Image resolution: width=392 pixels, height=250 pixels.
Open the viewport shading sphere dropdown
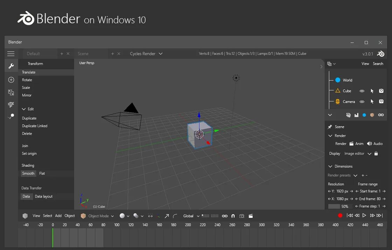click(x=124, y=216)
